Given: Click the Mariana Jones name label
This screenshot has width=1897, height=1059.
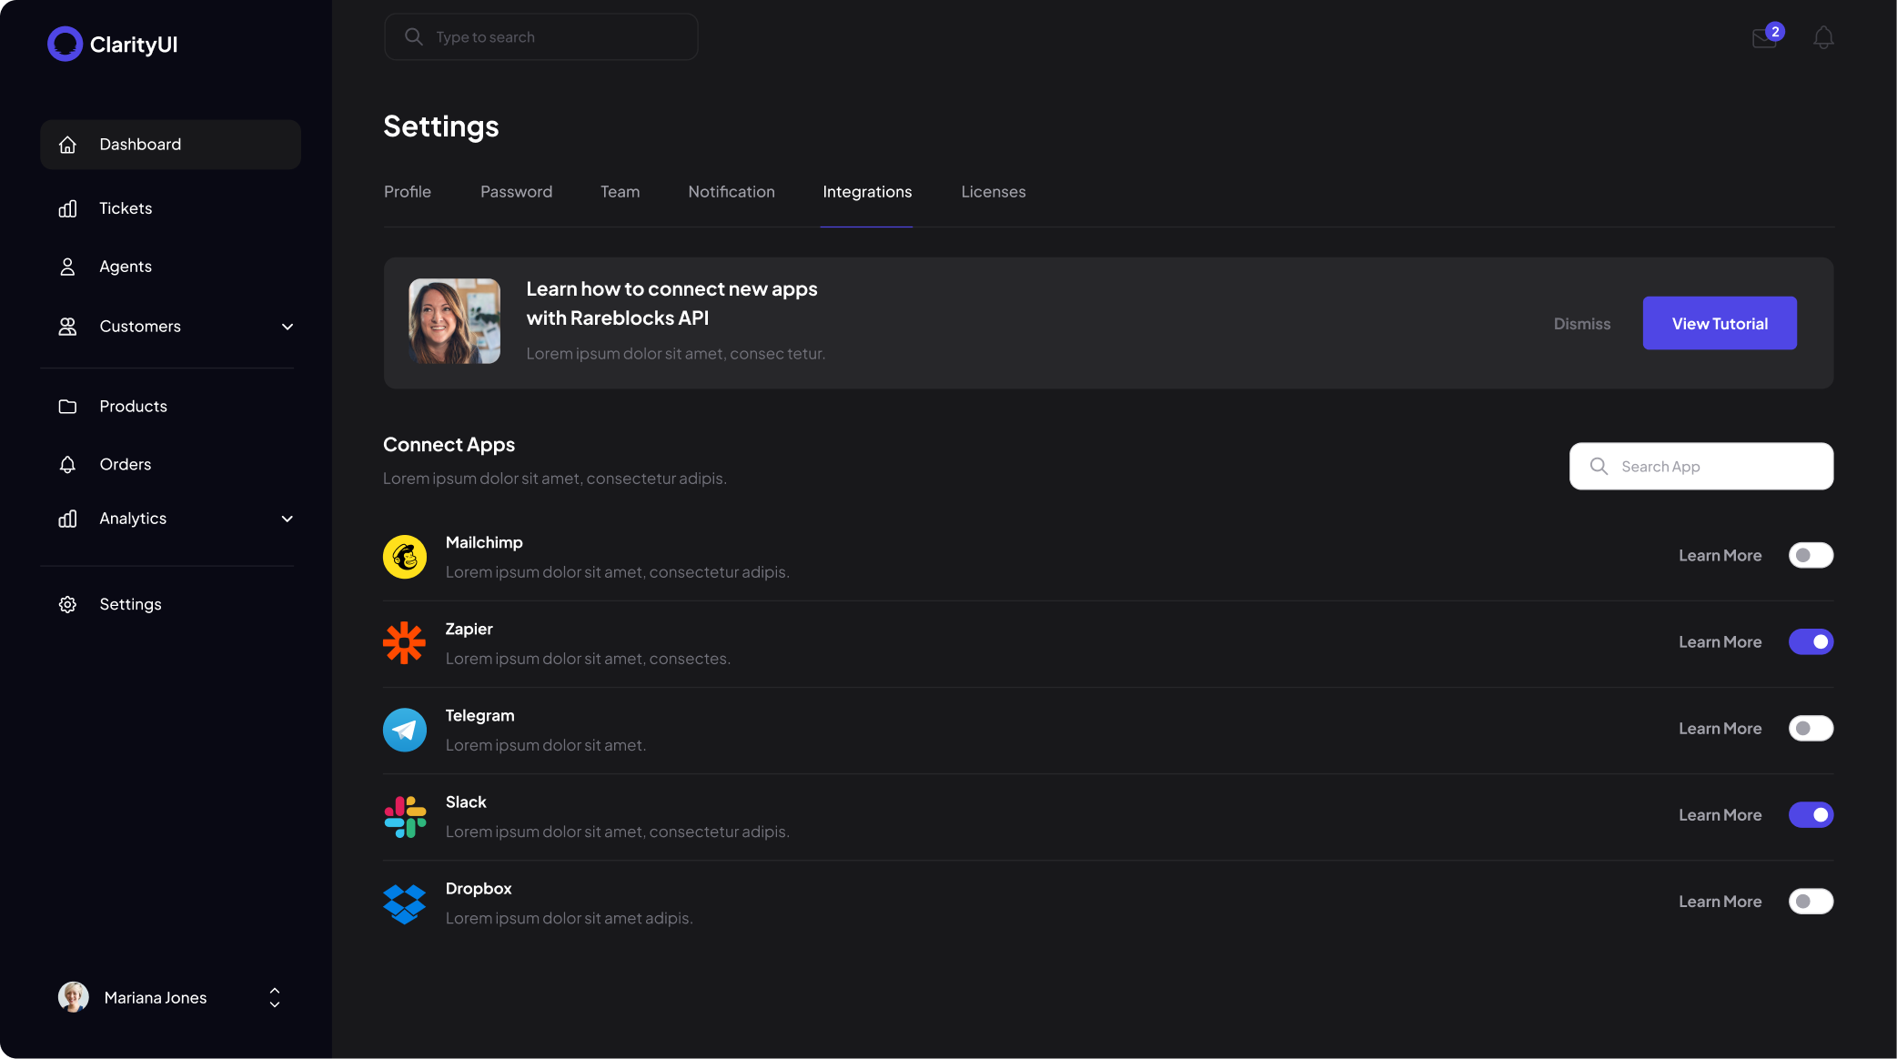Looking at the screenshot, I should (x=156, y=998).
